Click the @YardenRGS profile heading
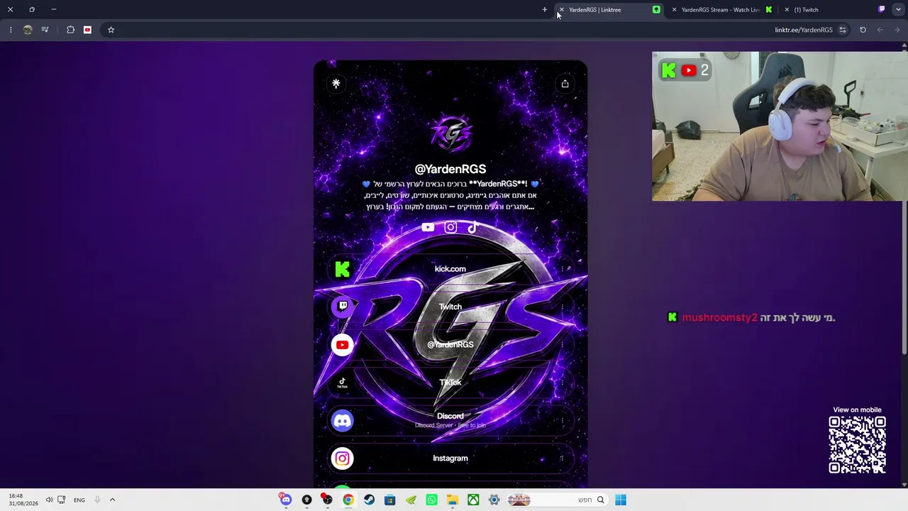Viewport: 908px width, 511px height. pyautogui.click(x=450, y=169)
